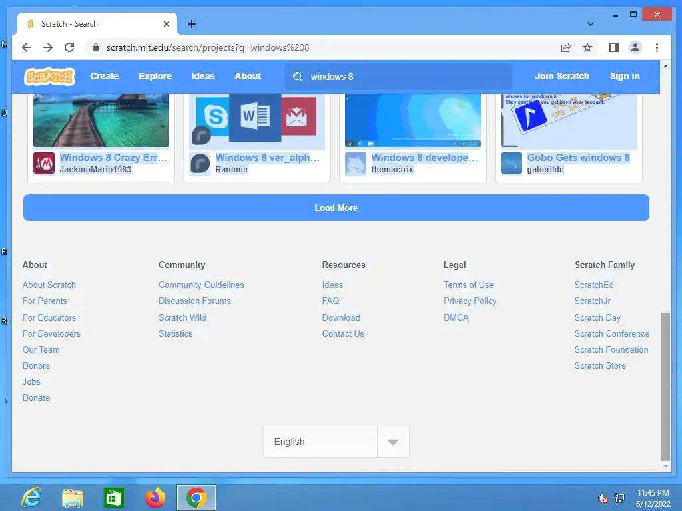
Task: Click Sign in
Action: click(x=625, y=76)
